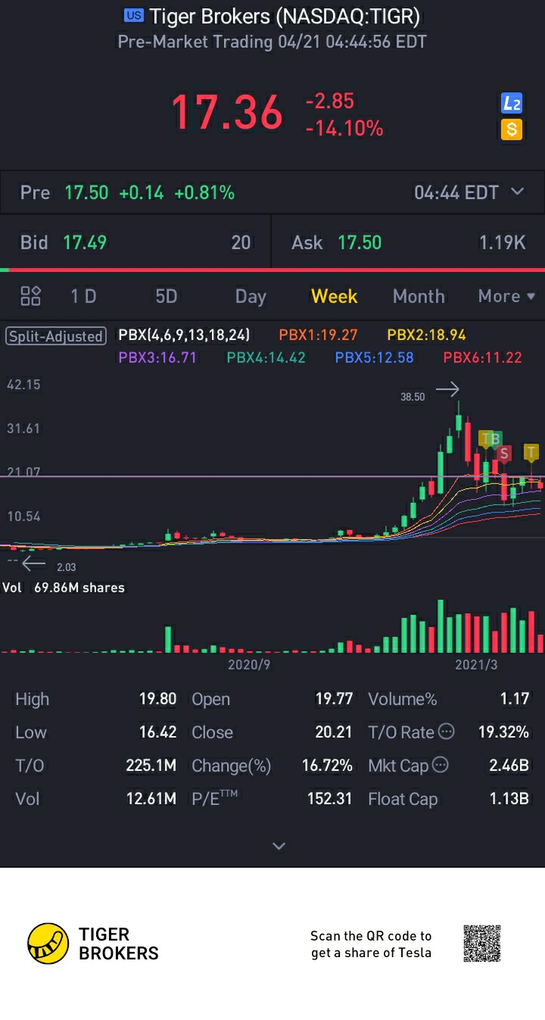Tap the Ask size 1.19K

click(502, 242)
